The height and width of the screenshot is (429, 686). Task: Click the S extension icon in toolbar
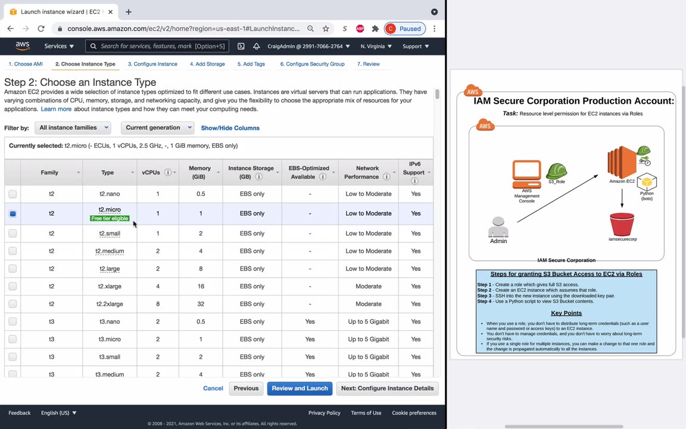[345, 29]
